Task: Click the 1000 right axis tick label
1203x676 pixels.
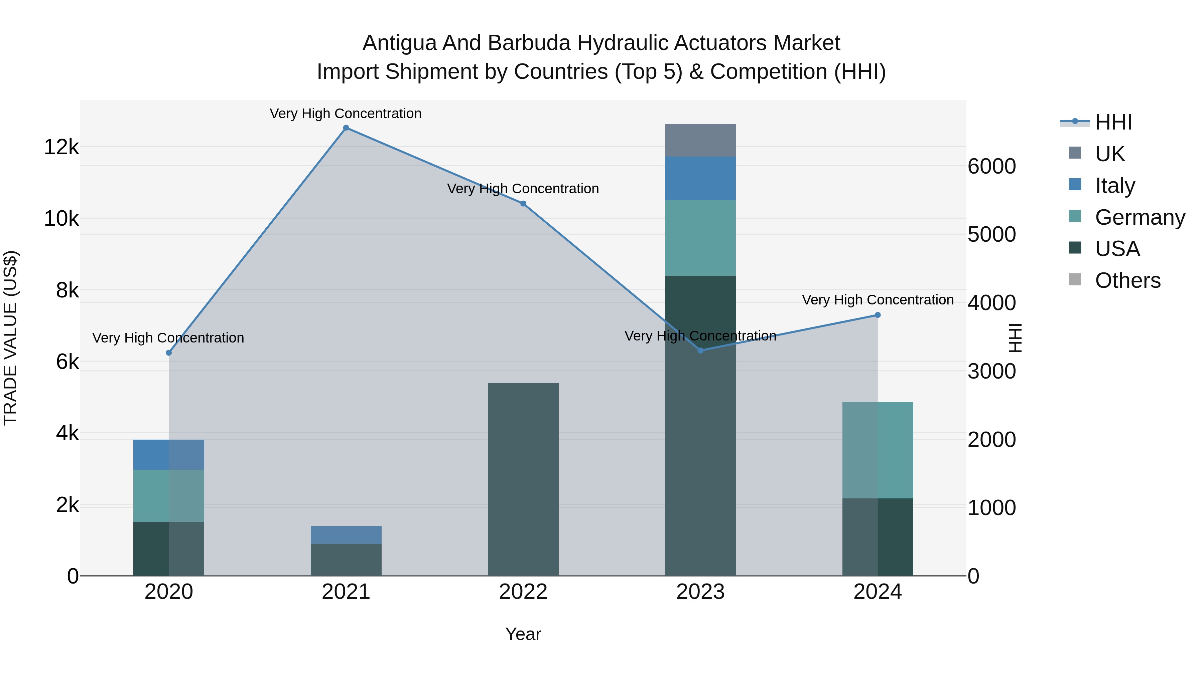Action: coord(992,508)
